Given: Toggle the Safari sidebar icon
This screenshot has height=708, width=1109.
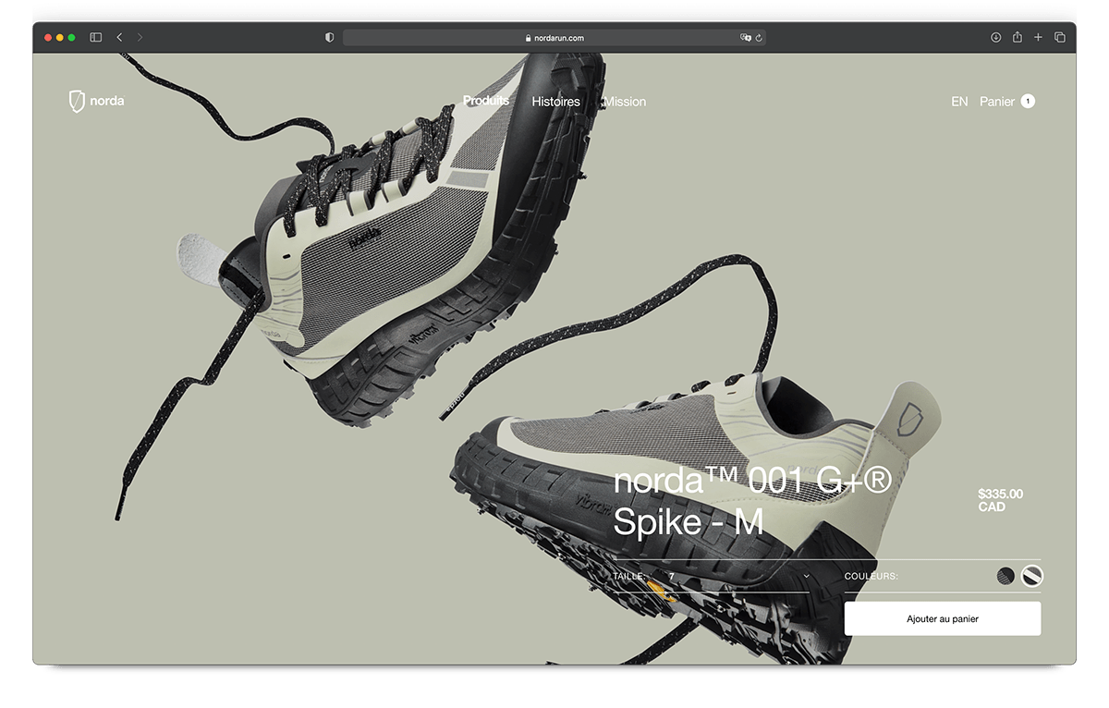Looking at the screenshot, I should click(x=95, y=38).
